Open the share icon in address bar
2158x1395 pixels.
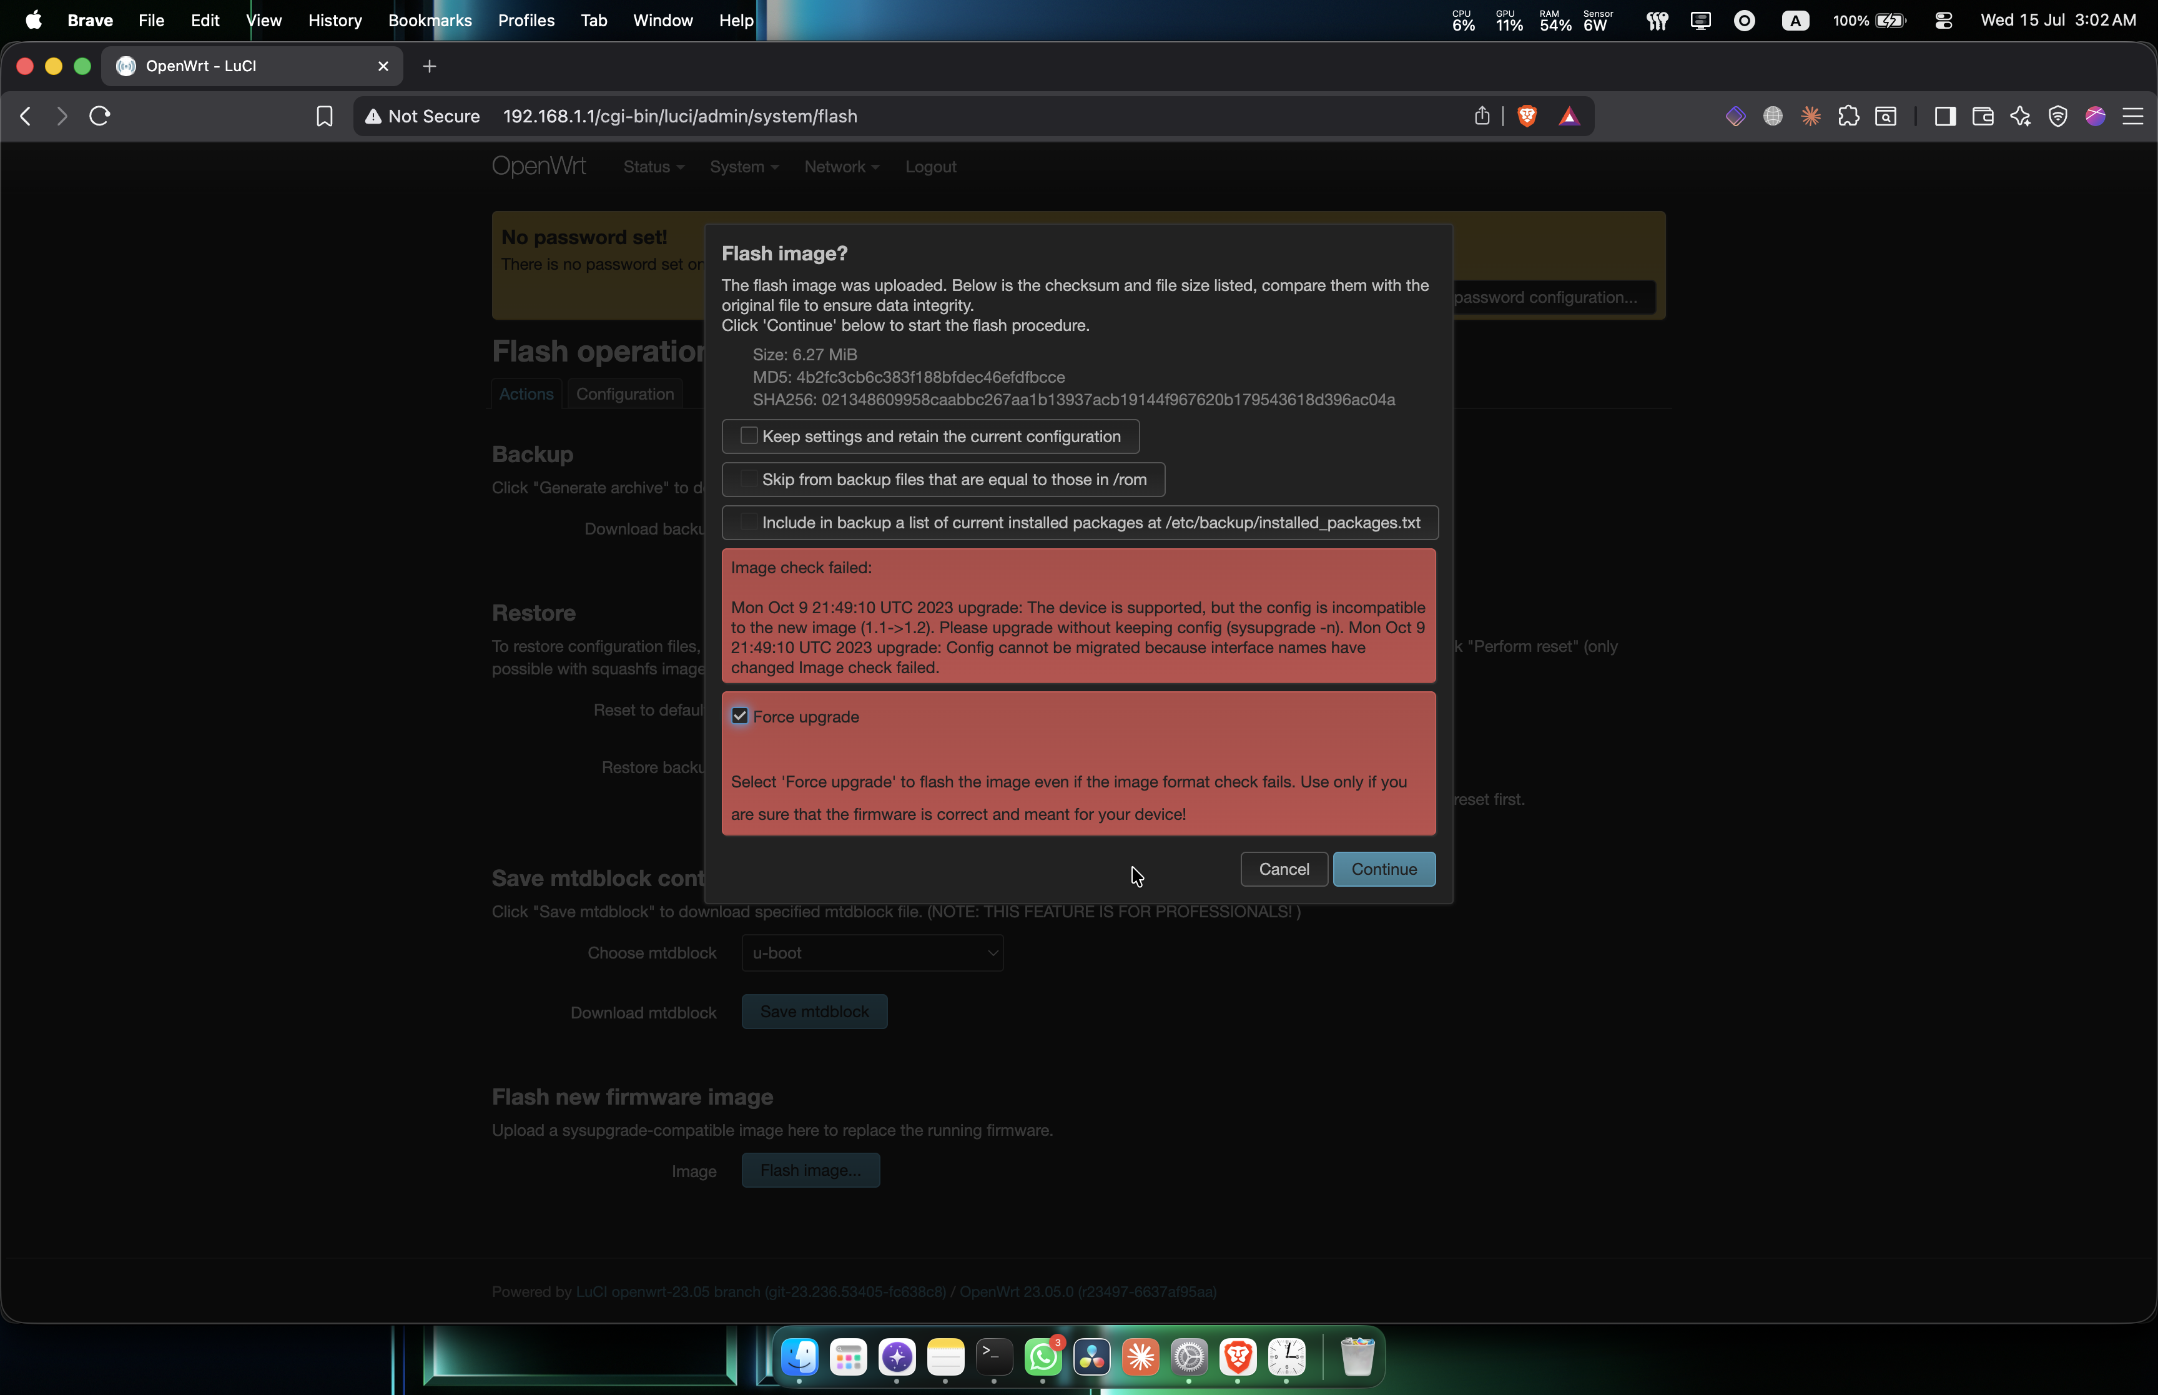pos(1482,116)
